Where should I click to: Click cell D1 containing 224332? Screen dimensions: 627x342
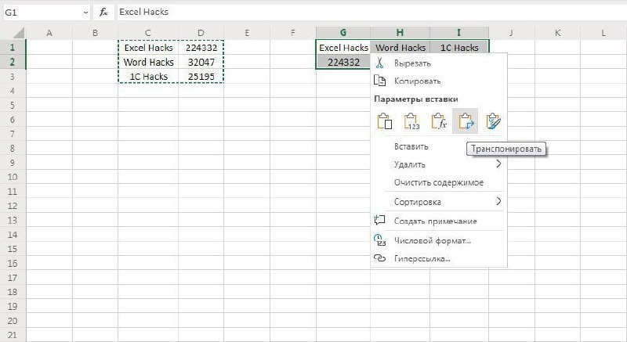click(x=201, y=48)
